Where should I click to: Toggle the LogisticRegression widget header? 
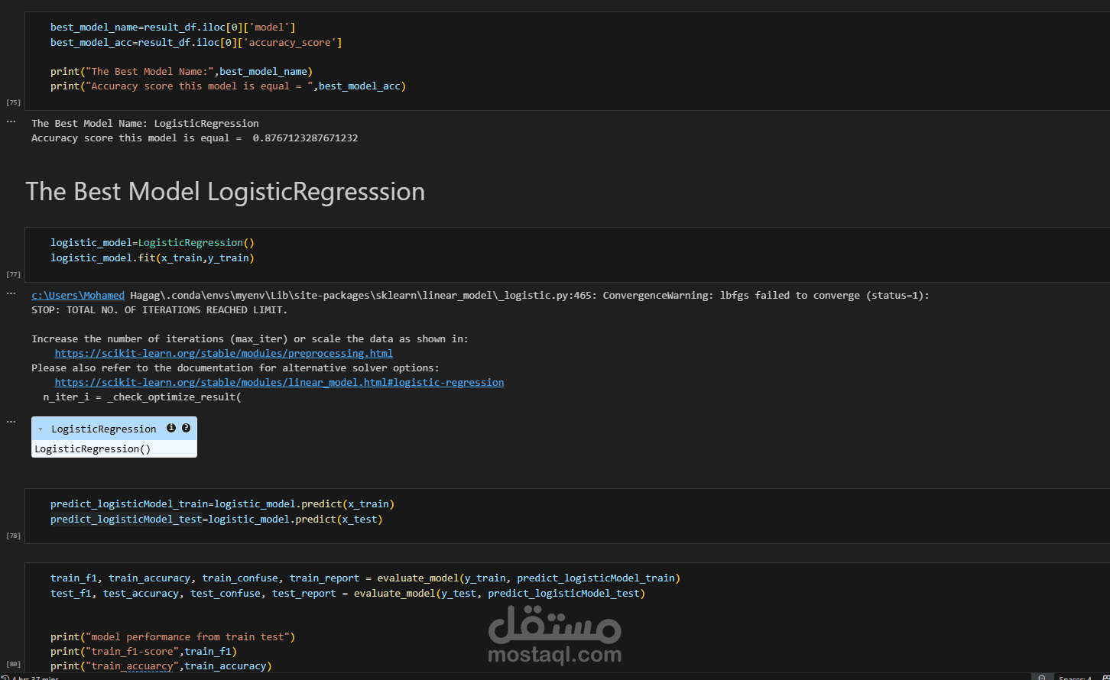(114, 429)
